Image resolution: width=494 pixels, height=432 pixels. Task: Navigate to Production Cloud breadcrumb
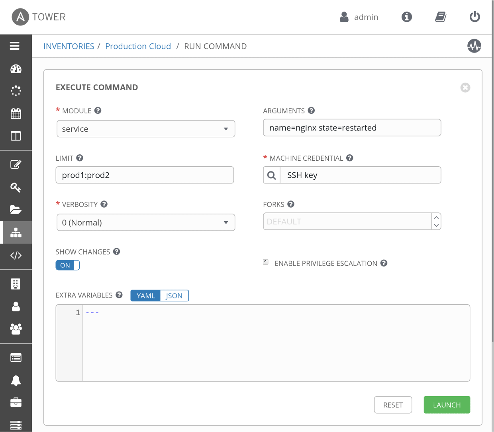(138, 46)
